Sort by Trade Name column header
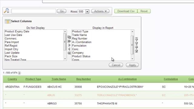 59,79
